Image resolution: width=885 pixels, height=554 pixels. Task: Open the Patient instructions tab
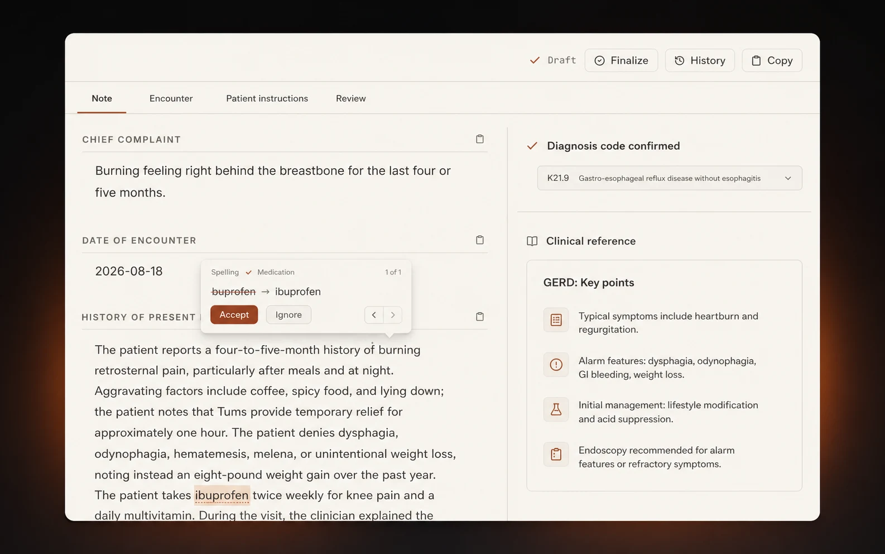[267, 98]
